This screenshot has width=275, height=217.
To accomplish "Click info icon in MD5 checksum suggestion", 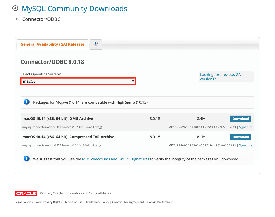I will [x=27, y=159].
